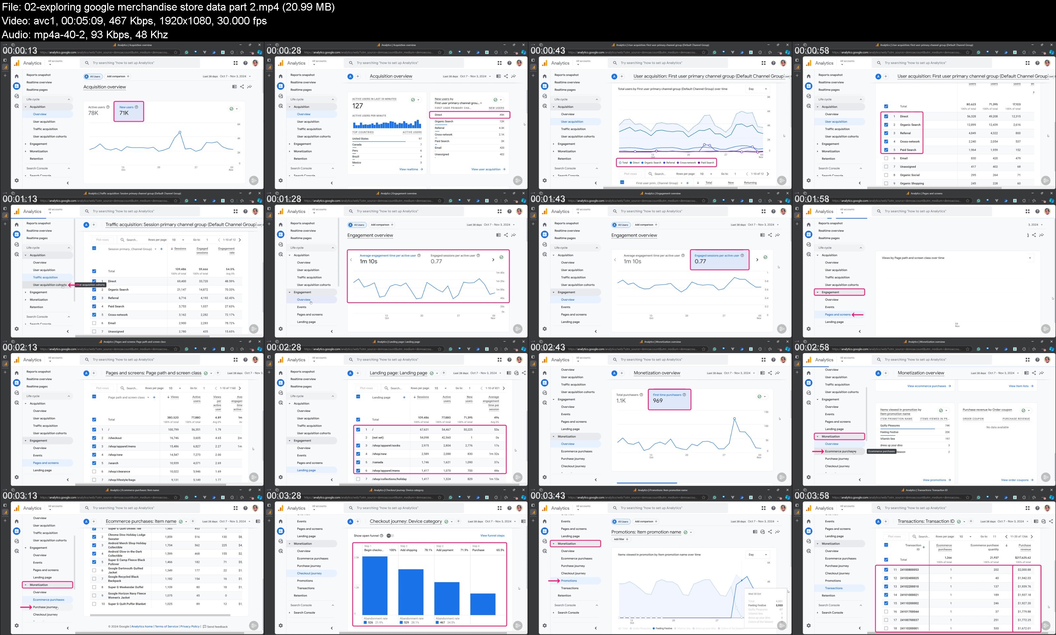Go to the next table page in the 00:03:58 frame
Screen dimensions: 1056x635
point(1032,536)
